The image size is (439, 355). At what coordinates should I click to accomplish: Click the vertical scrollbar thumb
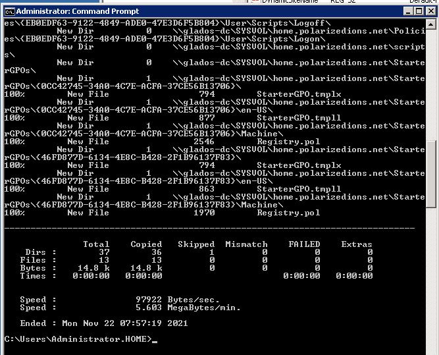coord(432,174)
